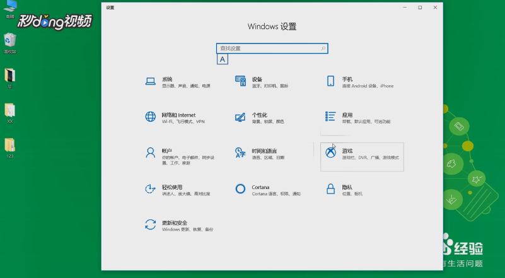The width and height of the screenshot is (505, 278).
Task: Click the text "Windows 更新、恢复、备份"
Action: tap(187, 229)
